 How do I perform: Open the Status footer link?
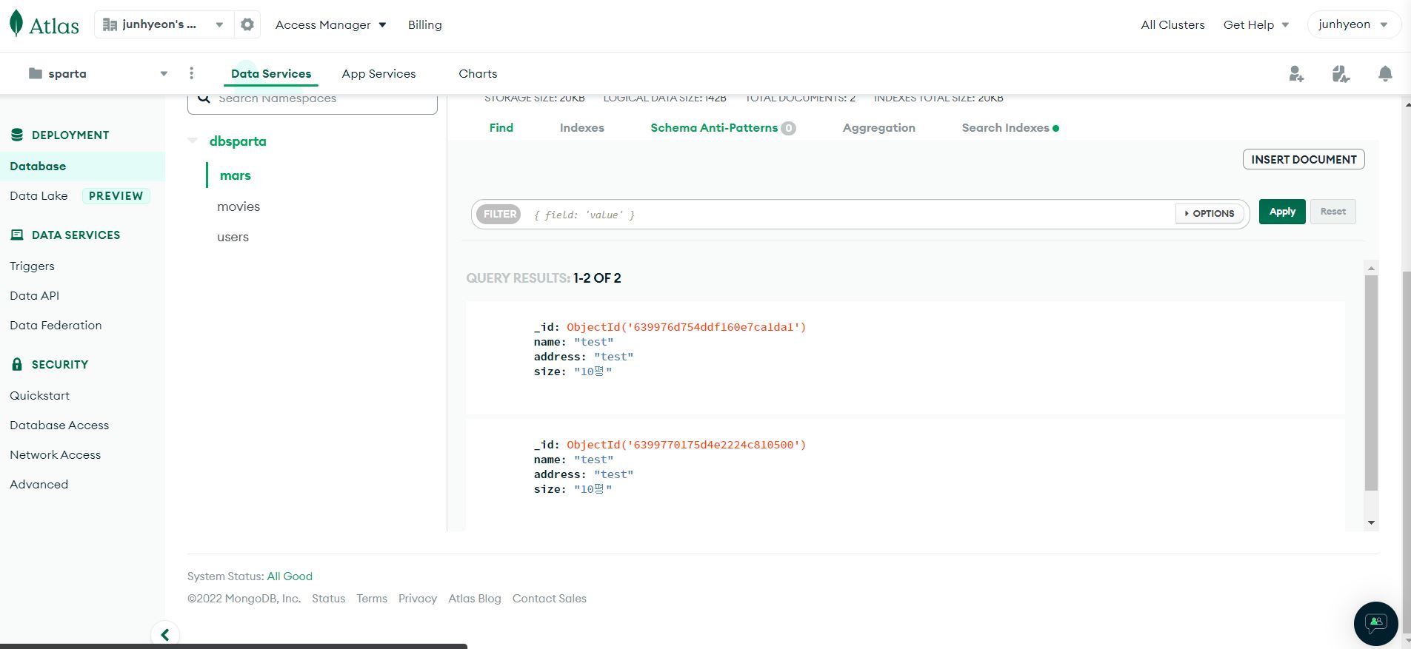(328, 598)
